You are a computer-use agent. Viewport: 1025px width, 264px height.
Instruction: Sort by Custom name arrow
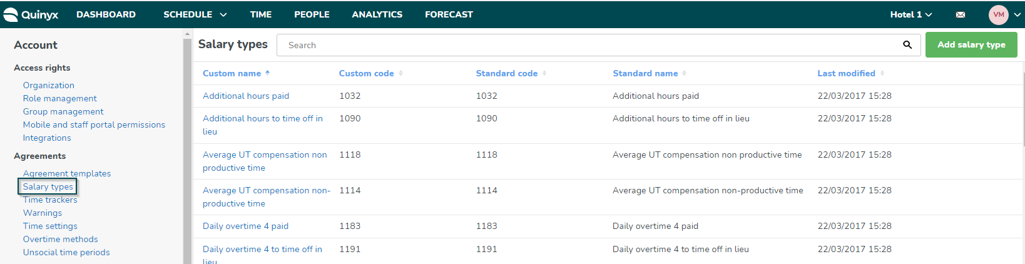(267, 73)
